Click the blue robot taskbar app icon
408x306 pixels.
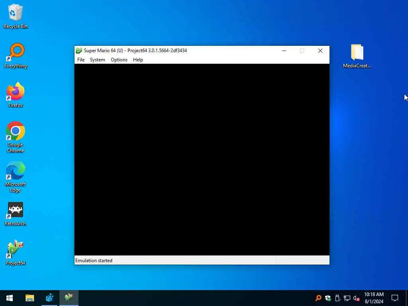point(49,298)
